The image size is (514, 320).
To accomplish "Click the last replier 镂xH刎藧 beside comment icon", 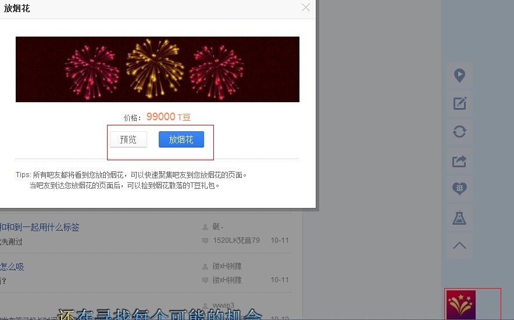I will tap(227, 280).
